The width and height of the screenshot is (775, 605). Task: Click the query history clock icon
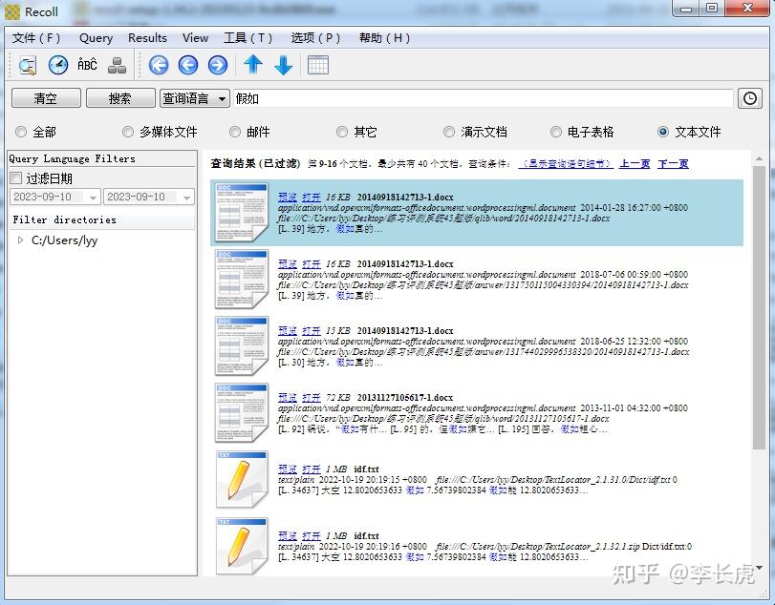pyautogui.click(x=57, y=65)
